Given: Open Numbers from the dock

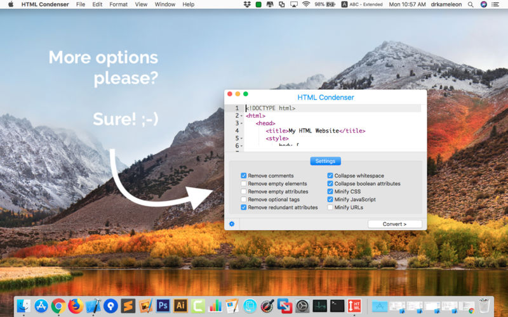Looking at the screenshot, I should pyautogui.click(x=215, y=306).
